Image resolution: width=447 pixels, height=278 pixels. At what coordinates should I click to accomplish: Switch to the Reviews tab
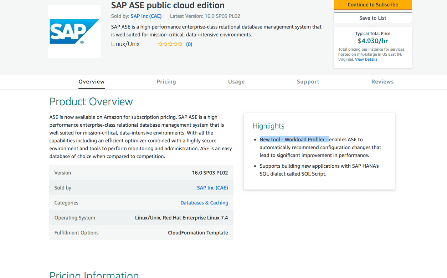click(382, 82)
